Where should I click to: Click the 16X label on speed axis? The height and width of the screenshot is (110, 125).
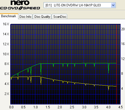(6, 24)
